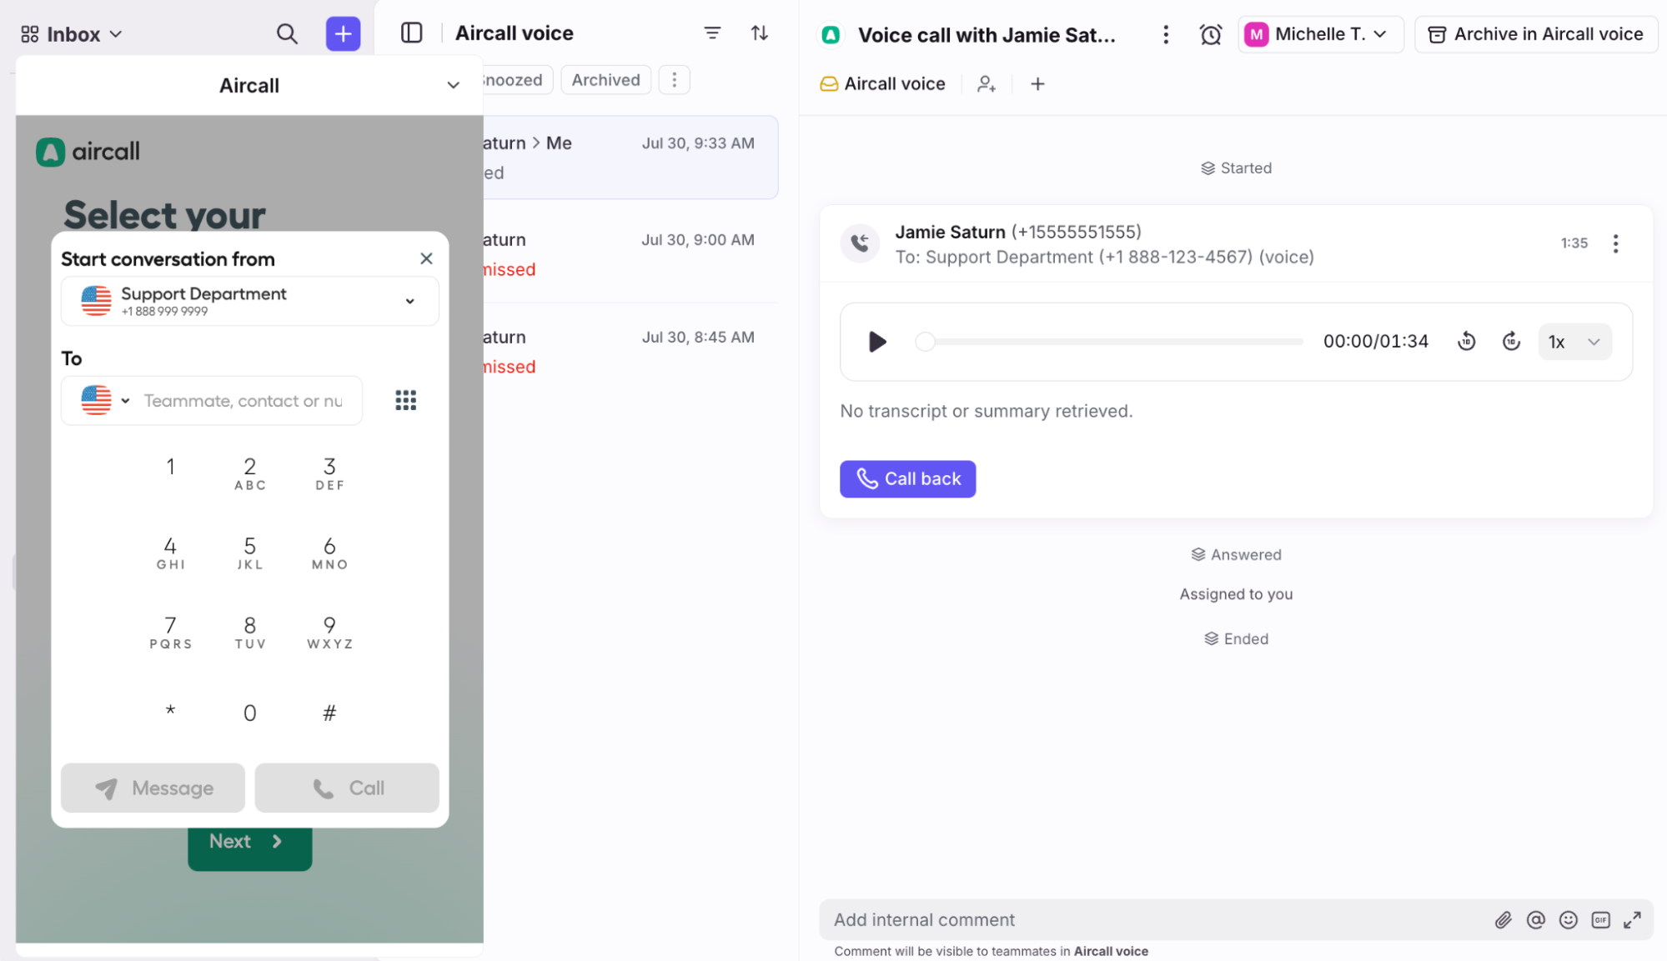Click the audio playback progress slider

pyautogui.click(x=1109, y=342)
